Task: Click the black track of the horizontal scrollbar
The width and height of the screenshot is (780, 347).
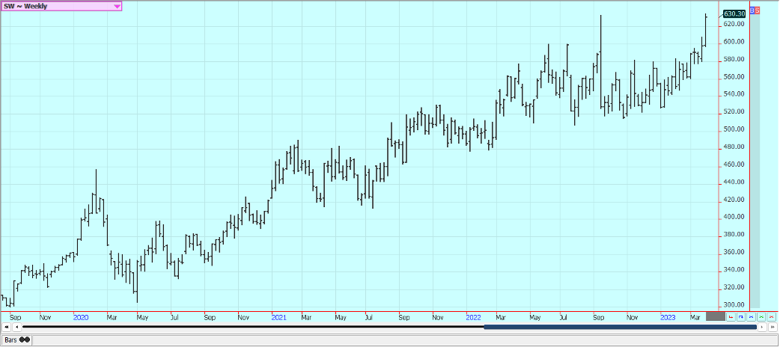Action: coord(253,327)
